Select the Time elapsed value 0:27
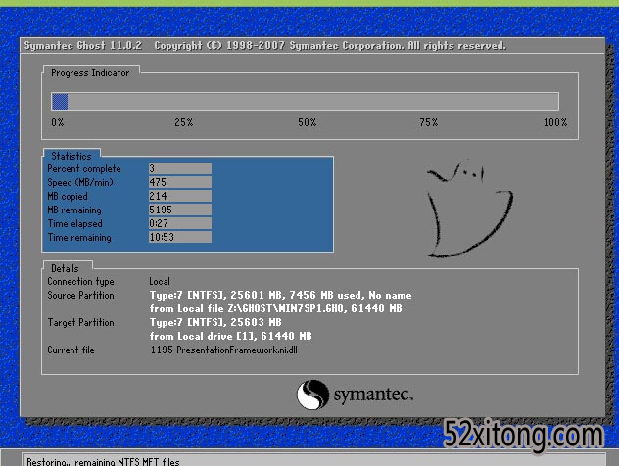The width and height of the screenshot is (619, 466). (180, 223)
